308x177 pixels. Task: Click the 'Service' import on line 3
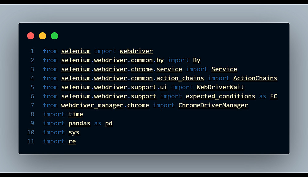[224, 69]
